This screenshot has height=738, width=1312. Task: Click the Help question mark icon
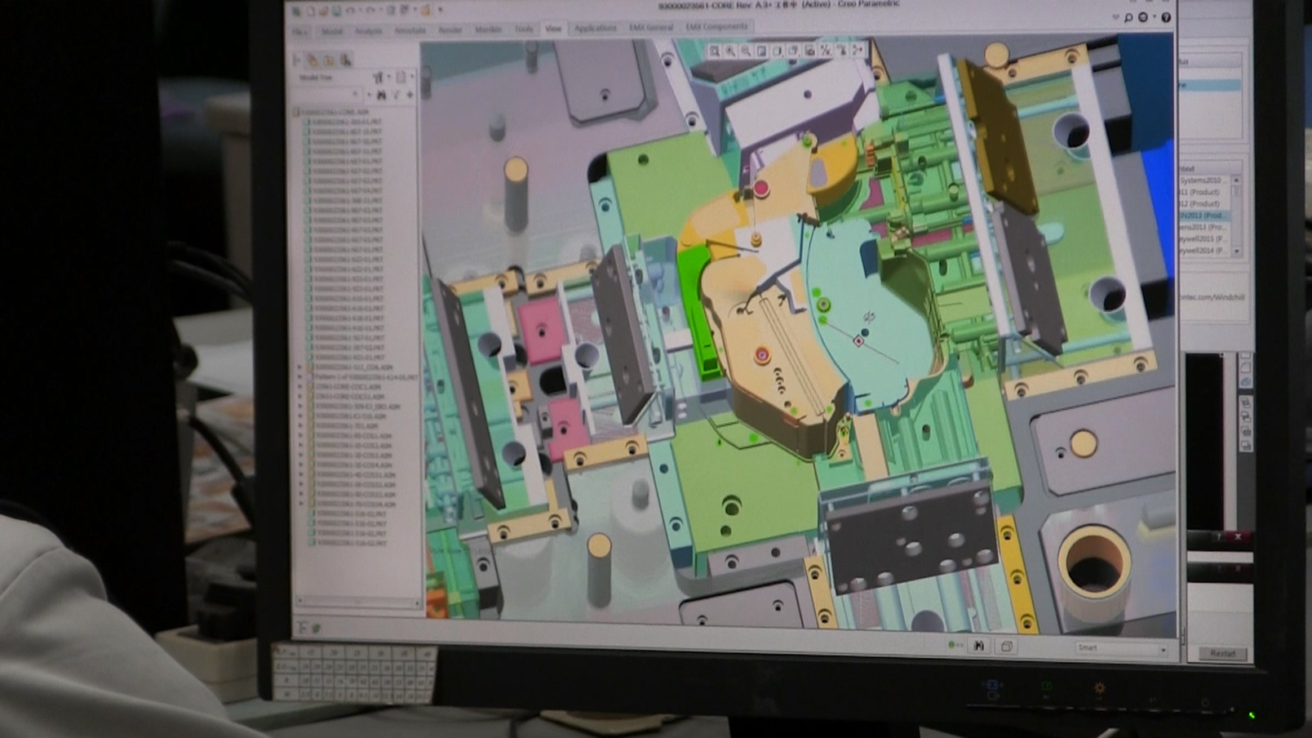click(x=1166, y=17)
